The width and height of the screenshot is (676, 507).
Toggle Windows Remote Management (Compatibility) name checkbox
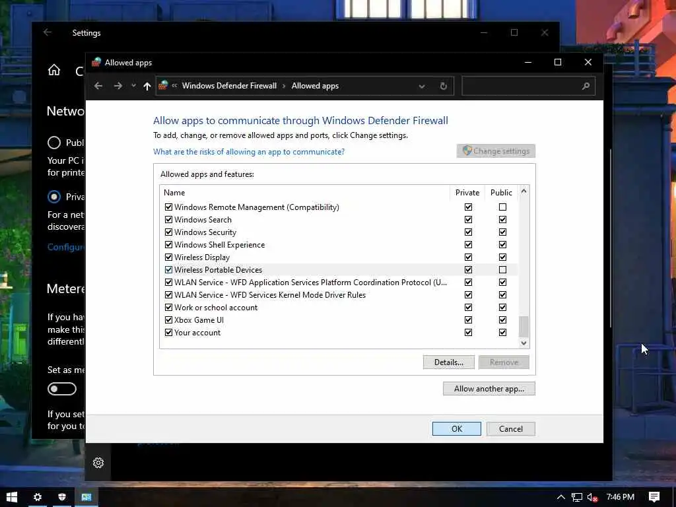(168, 207)
